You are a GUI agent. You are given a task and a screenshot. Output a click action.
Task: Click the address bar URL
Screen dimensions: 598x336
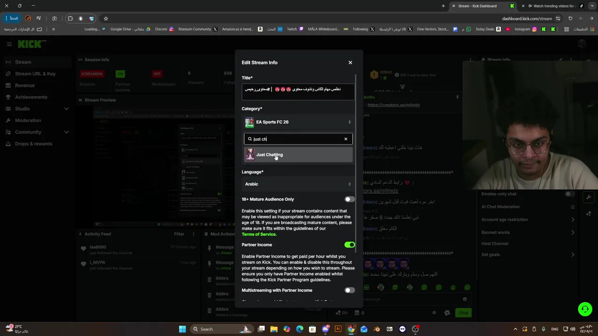(527, 19)
